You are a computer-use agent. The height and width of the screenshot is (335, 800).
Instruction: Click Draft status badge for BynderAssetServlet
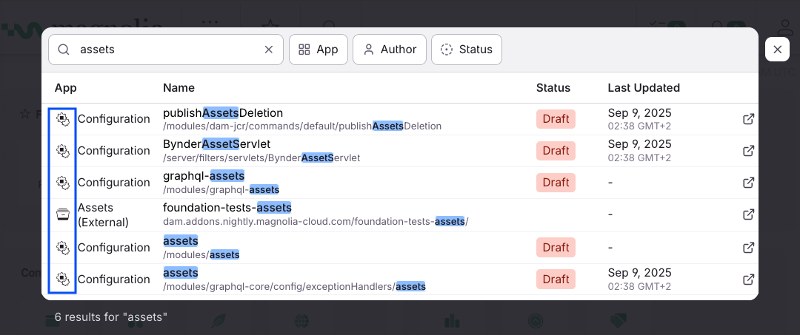(x=556, y=151)
